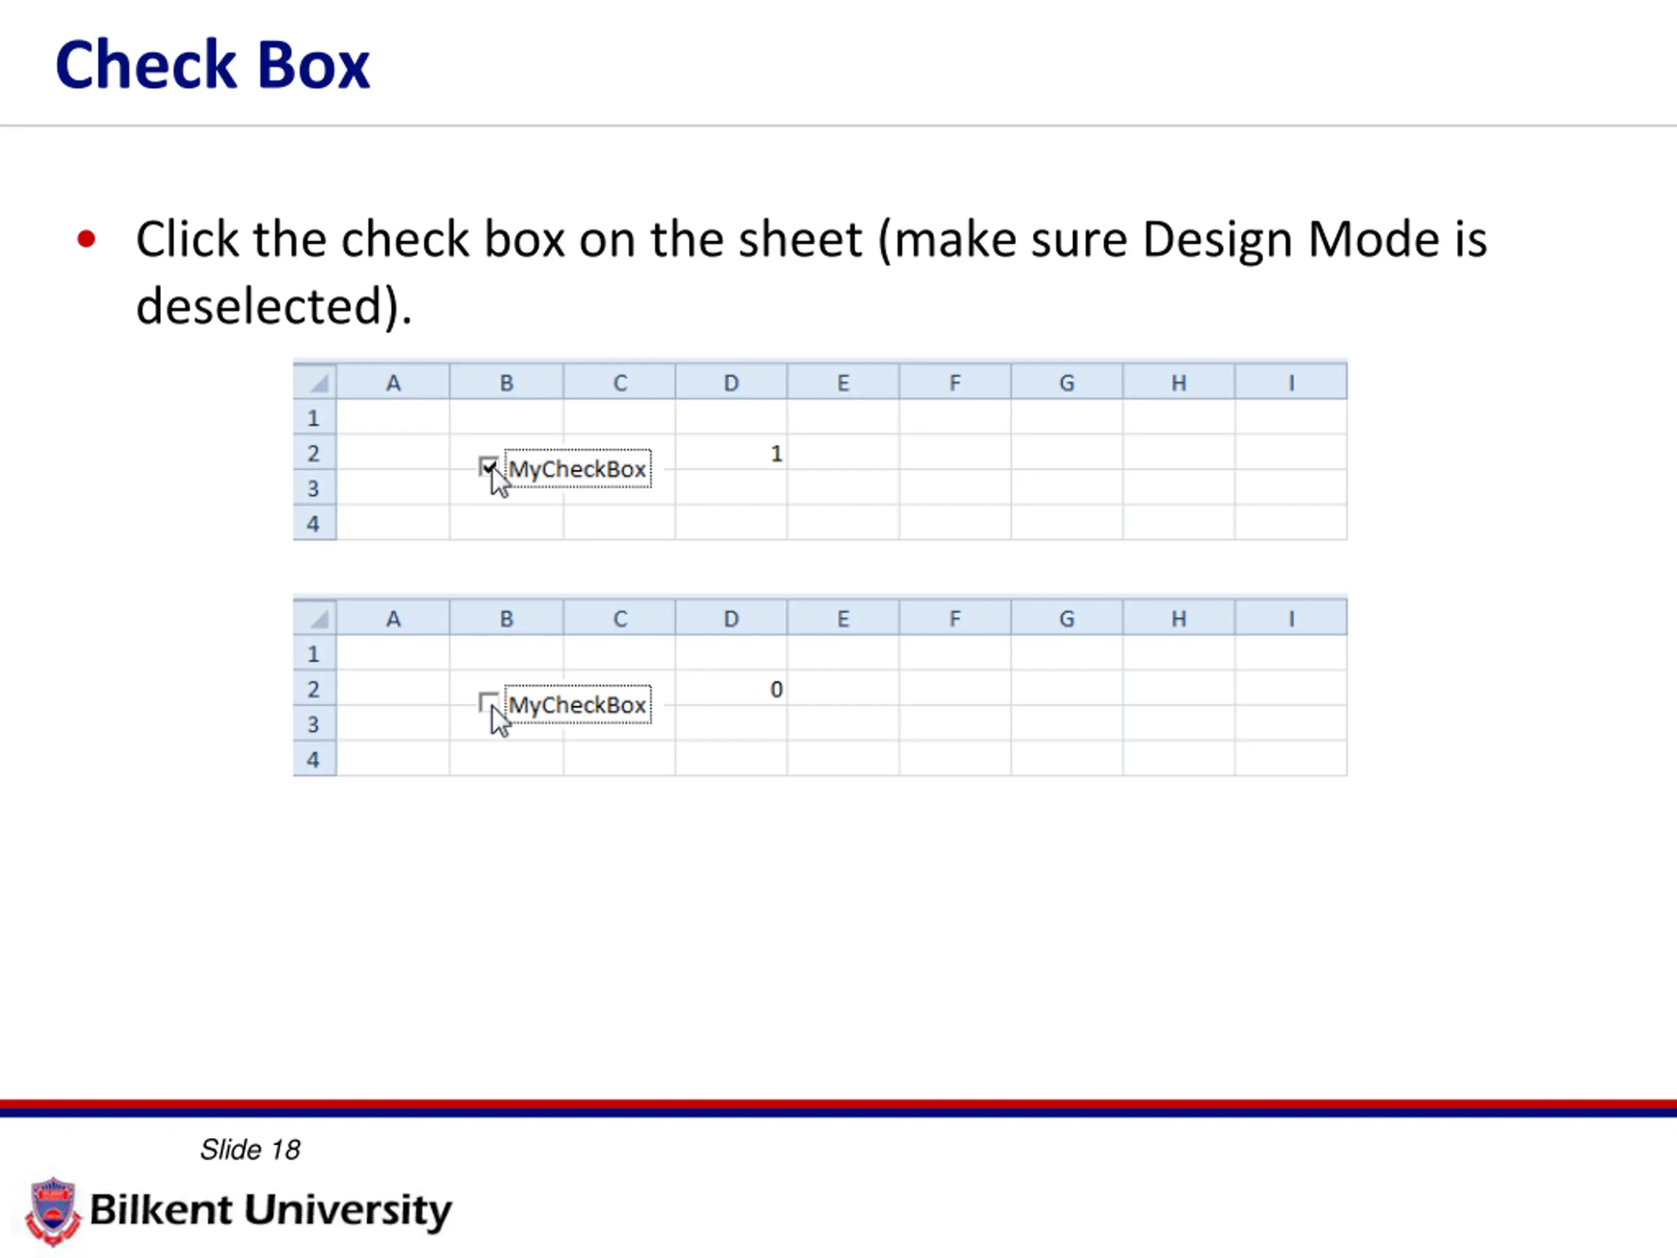Select column B header in upper sheet

(x=506, y=382)
